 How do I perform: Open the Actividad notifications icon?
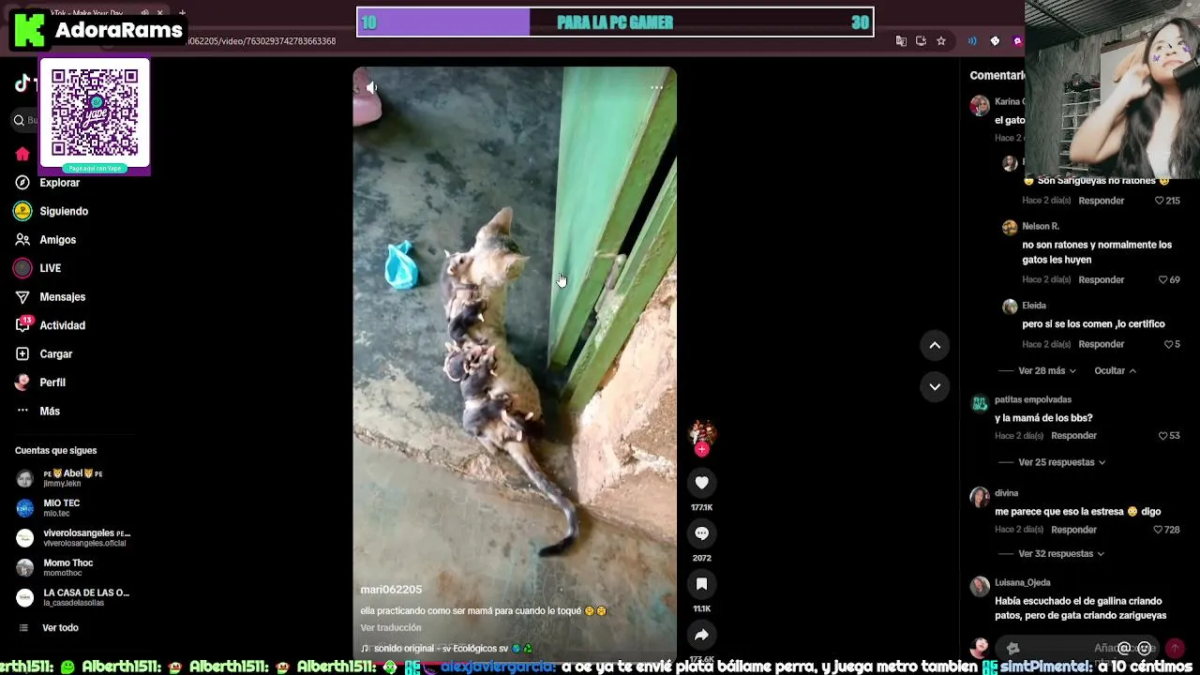pos(22,325)
